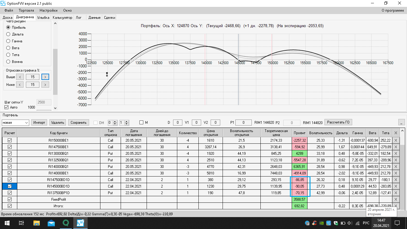Toggle the Авто grid step checkbox
407x229 pixels.
point(7,107)
